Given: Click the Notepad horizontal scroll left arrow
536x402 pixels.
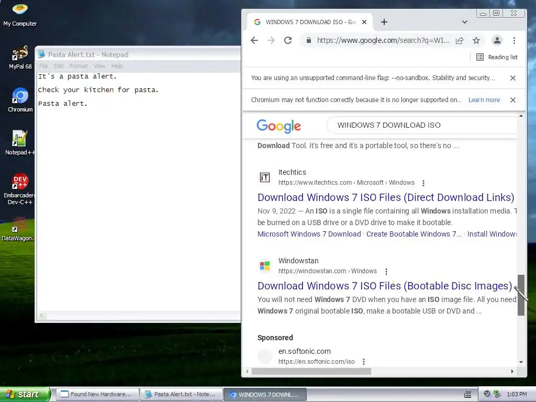Looking at the screenshot, I should [x=42, y=316].
